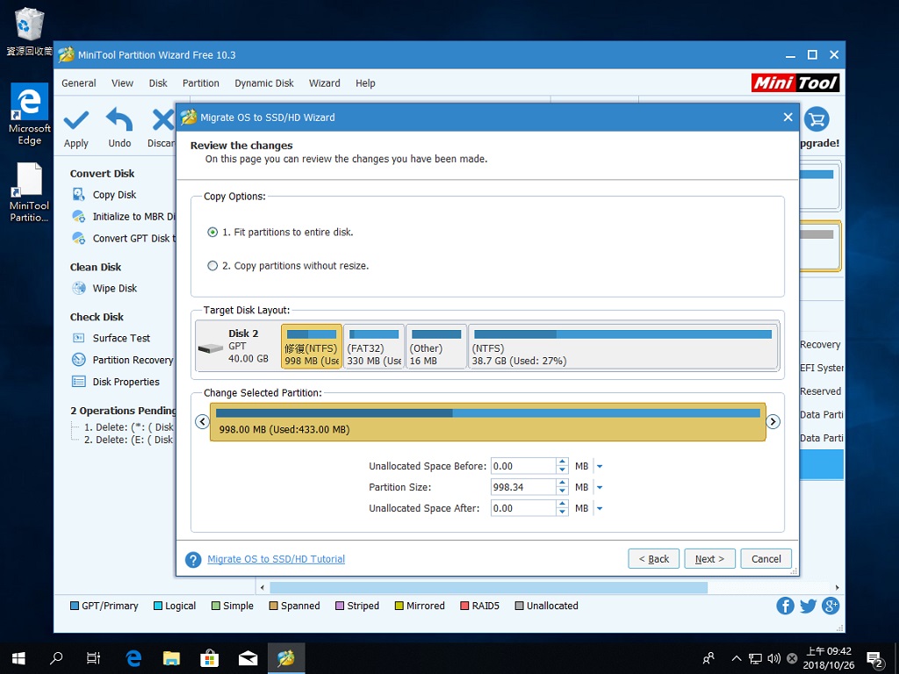This screenshot has height=674, width=899.
Task: Open the Partition menu
Action: click(x=201, y=83)
